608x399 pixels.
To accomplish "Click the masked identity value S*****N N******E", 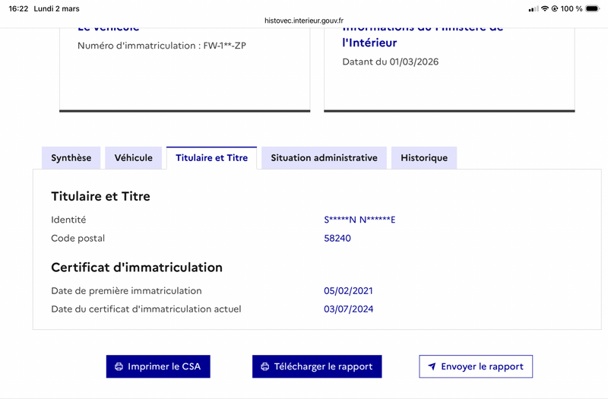I will (x=359, y=220).
